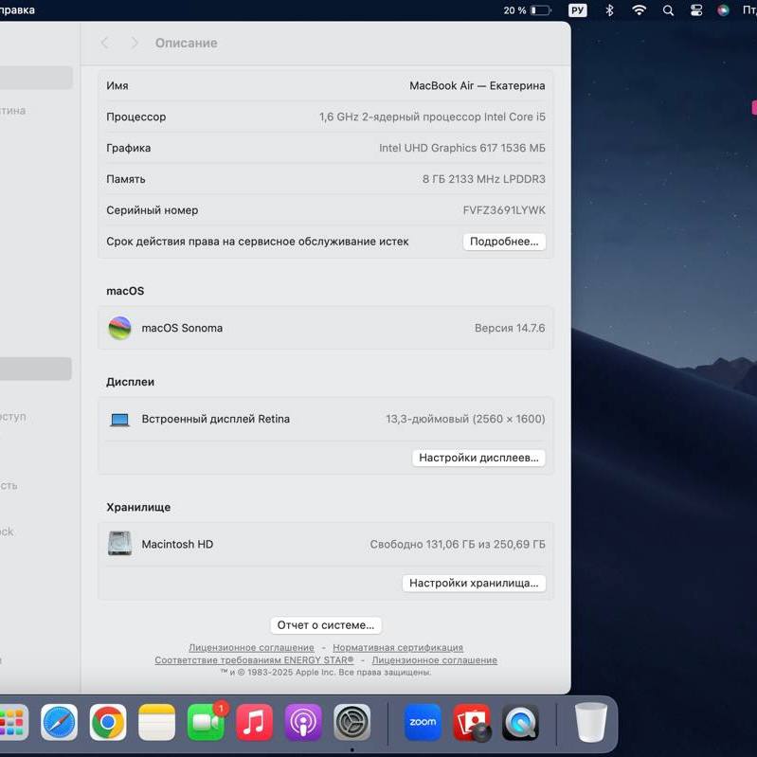757x757 pixels.
Task: Click the Версия 14.7.6 text
Action: pos(510,329)
